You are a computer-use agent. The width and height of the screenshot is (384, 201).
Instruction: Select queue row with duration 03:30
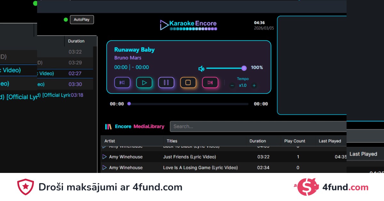pos(65,84)
